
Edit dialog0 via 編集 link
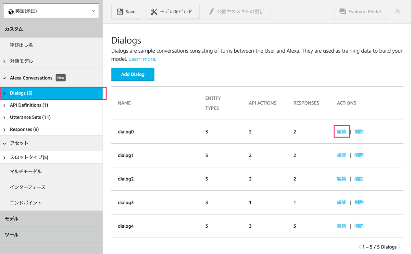tap(341, 131)
